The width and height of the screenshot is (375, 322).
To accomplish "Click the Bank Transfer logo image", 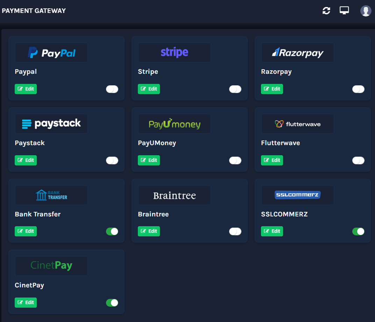I will [51, 195].
